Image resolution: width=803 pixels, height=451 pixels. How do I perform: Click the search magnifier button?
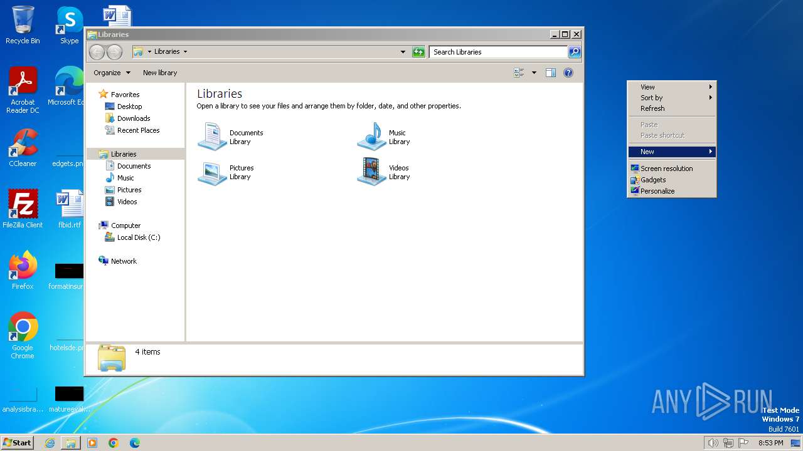(x=574, y=52)
